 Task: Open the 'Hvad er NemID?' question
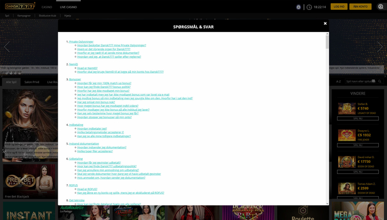click(x=87, y=68)
